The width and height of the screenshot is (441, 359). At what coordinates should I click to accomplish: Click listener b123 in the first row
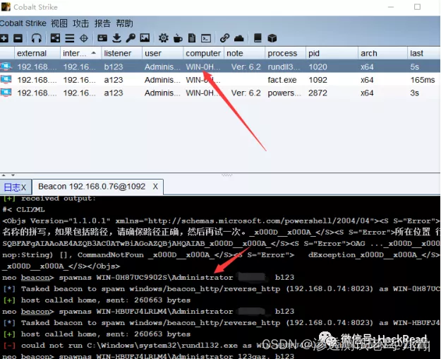click(114, 67)
